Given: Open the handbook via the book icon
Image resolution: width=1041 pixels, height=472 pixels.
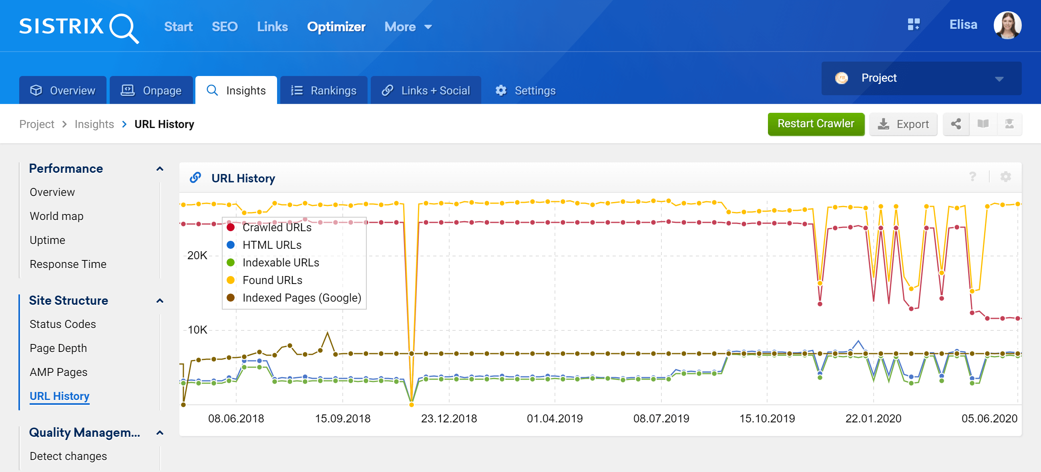Looking at the screenshot, I should point(983,124).
